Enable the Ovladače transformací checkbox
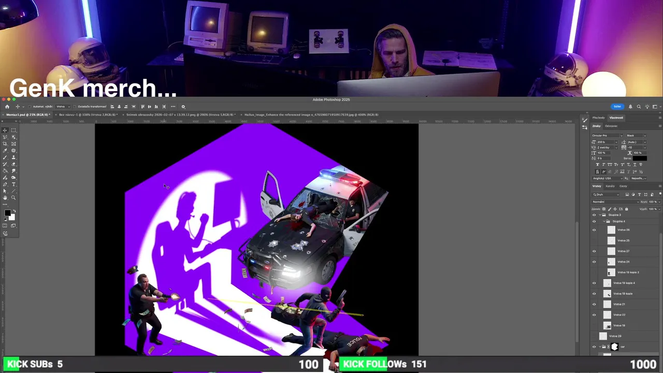This screenshot has width=663, height=373. tap(75, 106)
